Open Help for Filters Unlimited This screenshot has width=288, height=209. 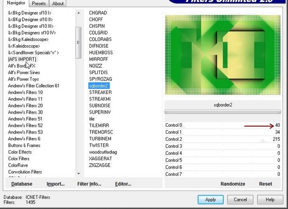click(x=270, y=200)
